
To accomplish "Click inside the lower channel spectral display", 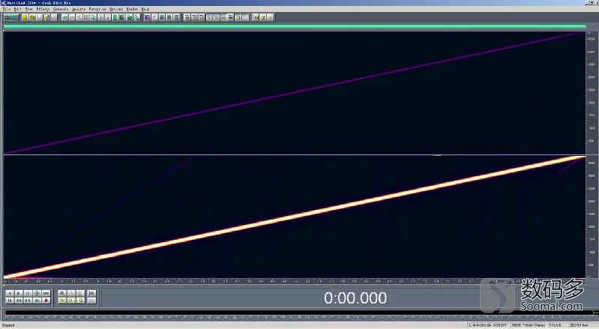I will point(294,217).
